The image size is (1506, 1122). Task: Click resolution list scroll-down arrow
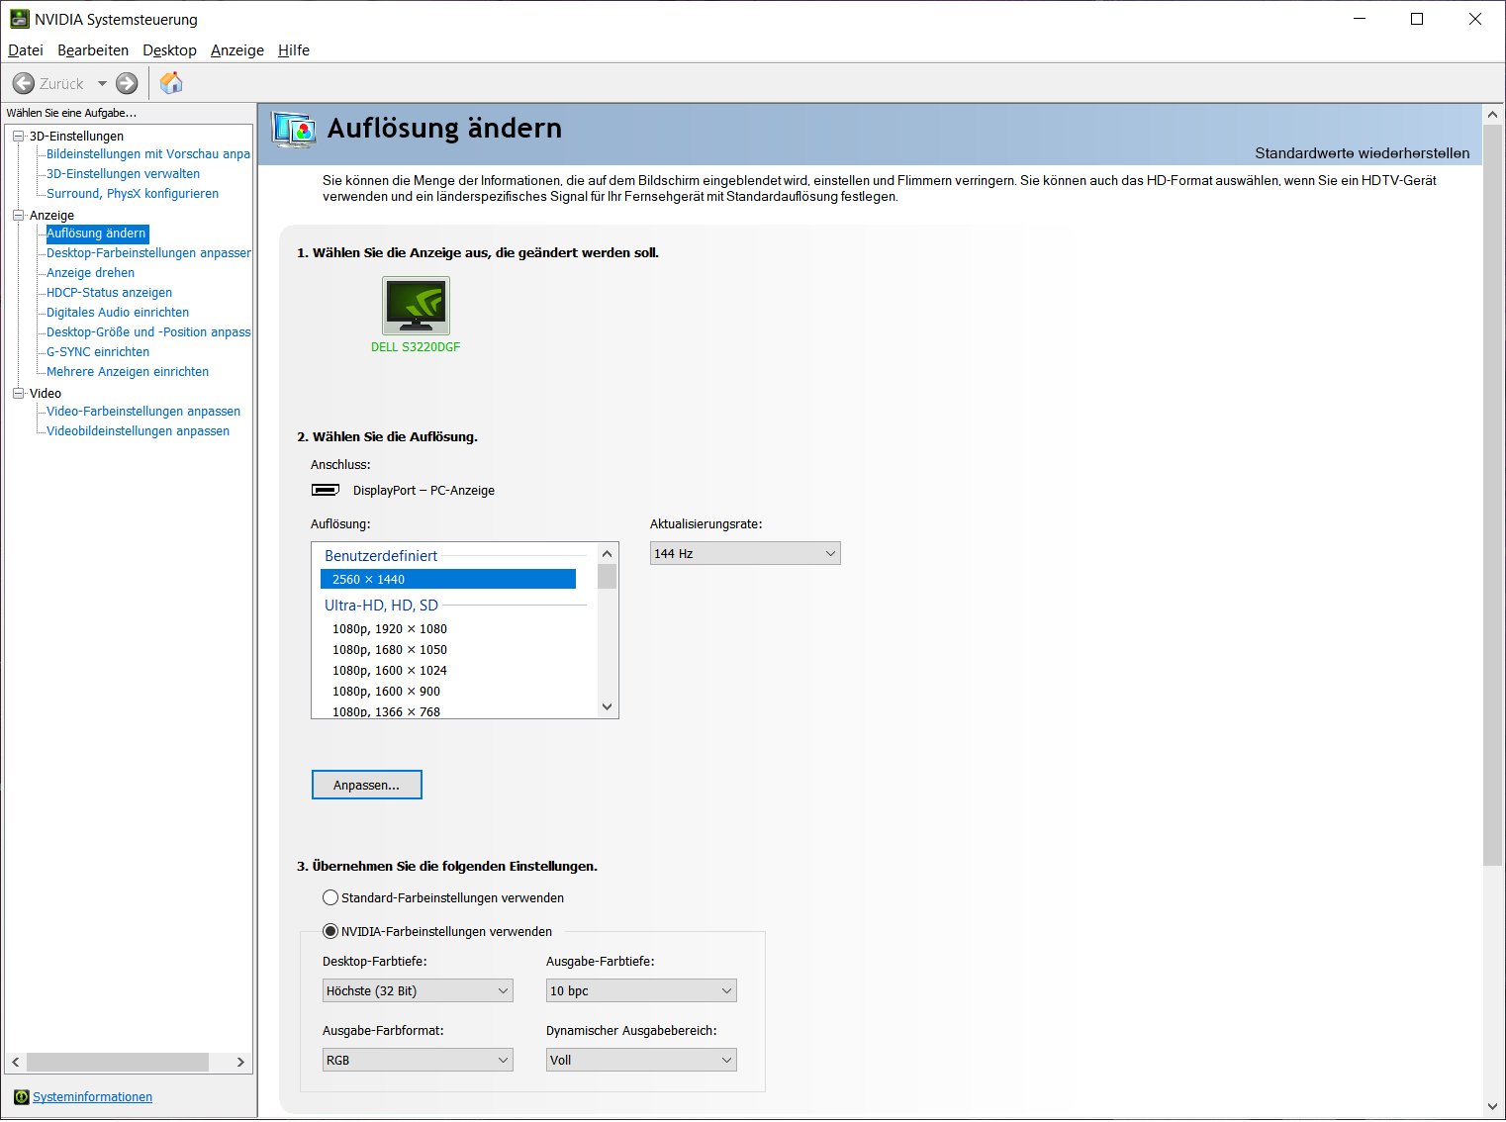point(608,706)
